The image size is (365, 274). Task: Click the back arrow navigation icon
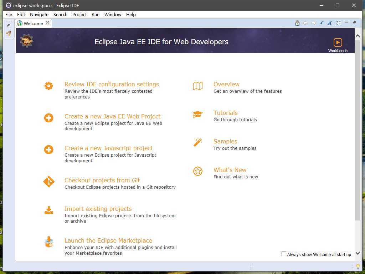point(305,23)
